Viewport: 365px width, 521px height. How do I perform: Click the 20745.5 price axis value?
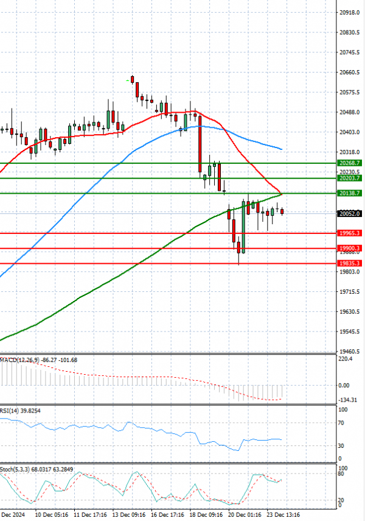coord(349,52)
